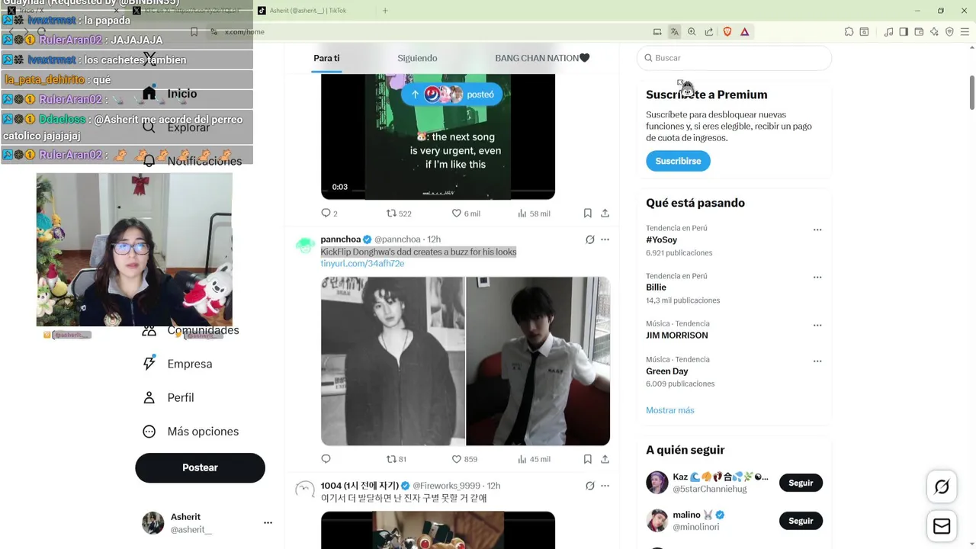Open the Brave VPN shield icon
This screenshot has height=549, width=976.
(x=949, y=32)
